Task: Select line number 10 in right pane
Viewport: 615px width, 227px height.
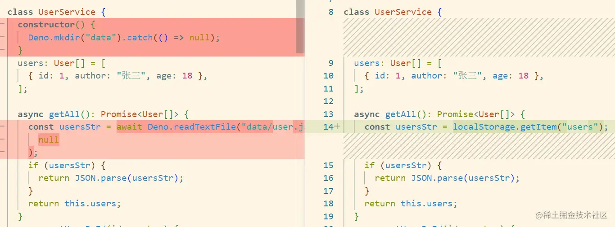Action: 329,76
